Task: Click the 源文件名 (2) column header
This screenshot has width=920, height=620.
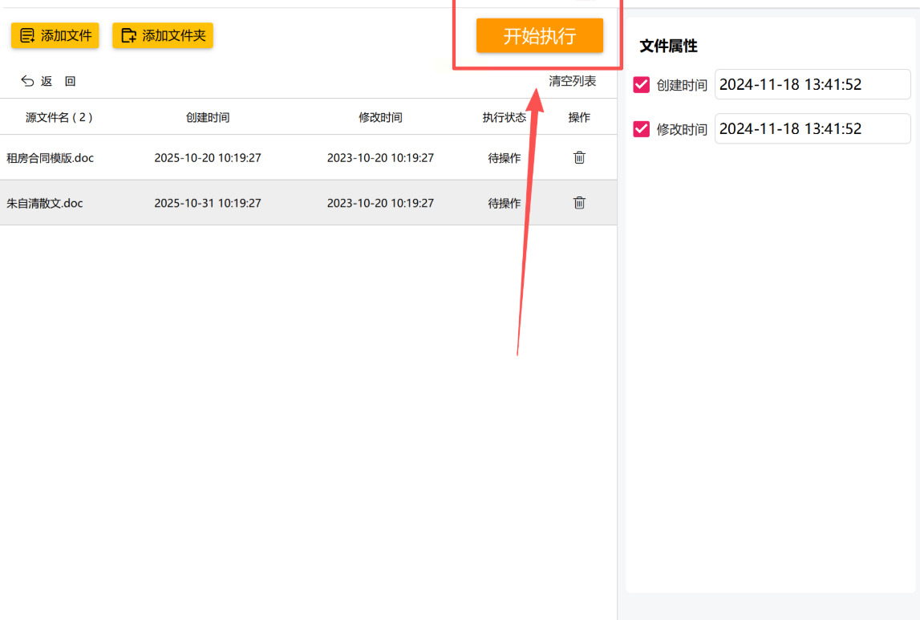Action: tap(59, 117)
